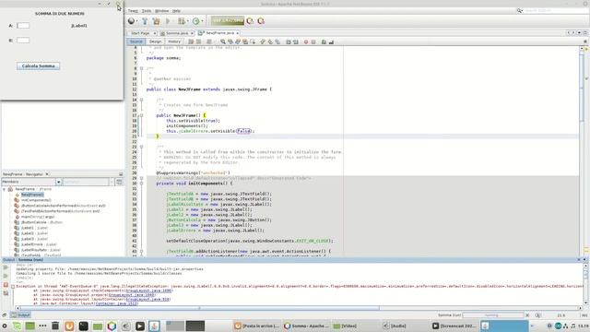Close the Somma.java tab

click(x=192, y=33)
